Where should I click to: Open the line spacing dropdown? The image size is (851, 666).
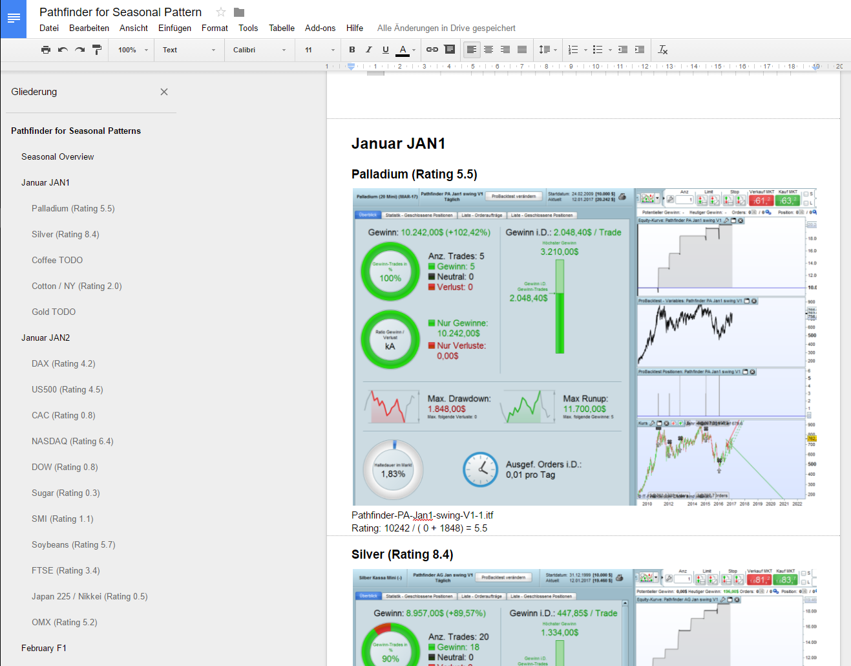(x=548, y=50)
